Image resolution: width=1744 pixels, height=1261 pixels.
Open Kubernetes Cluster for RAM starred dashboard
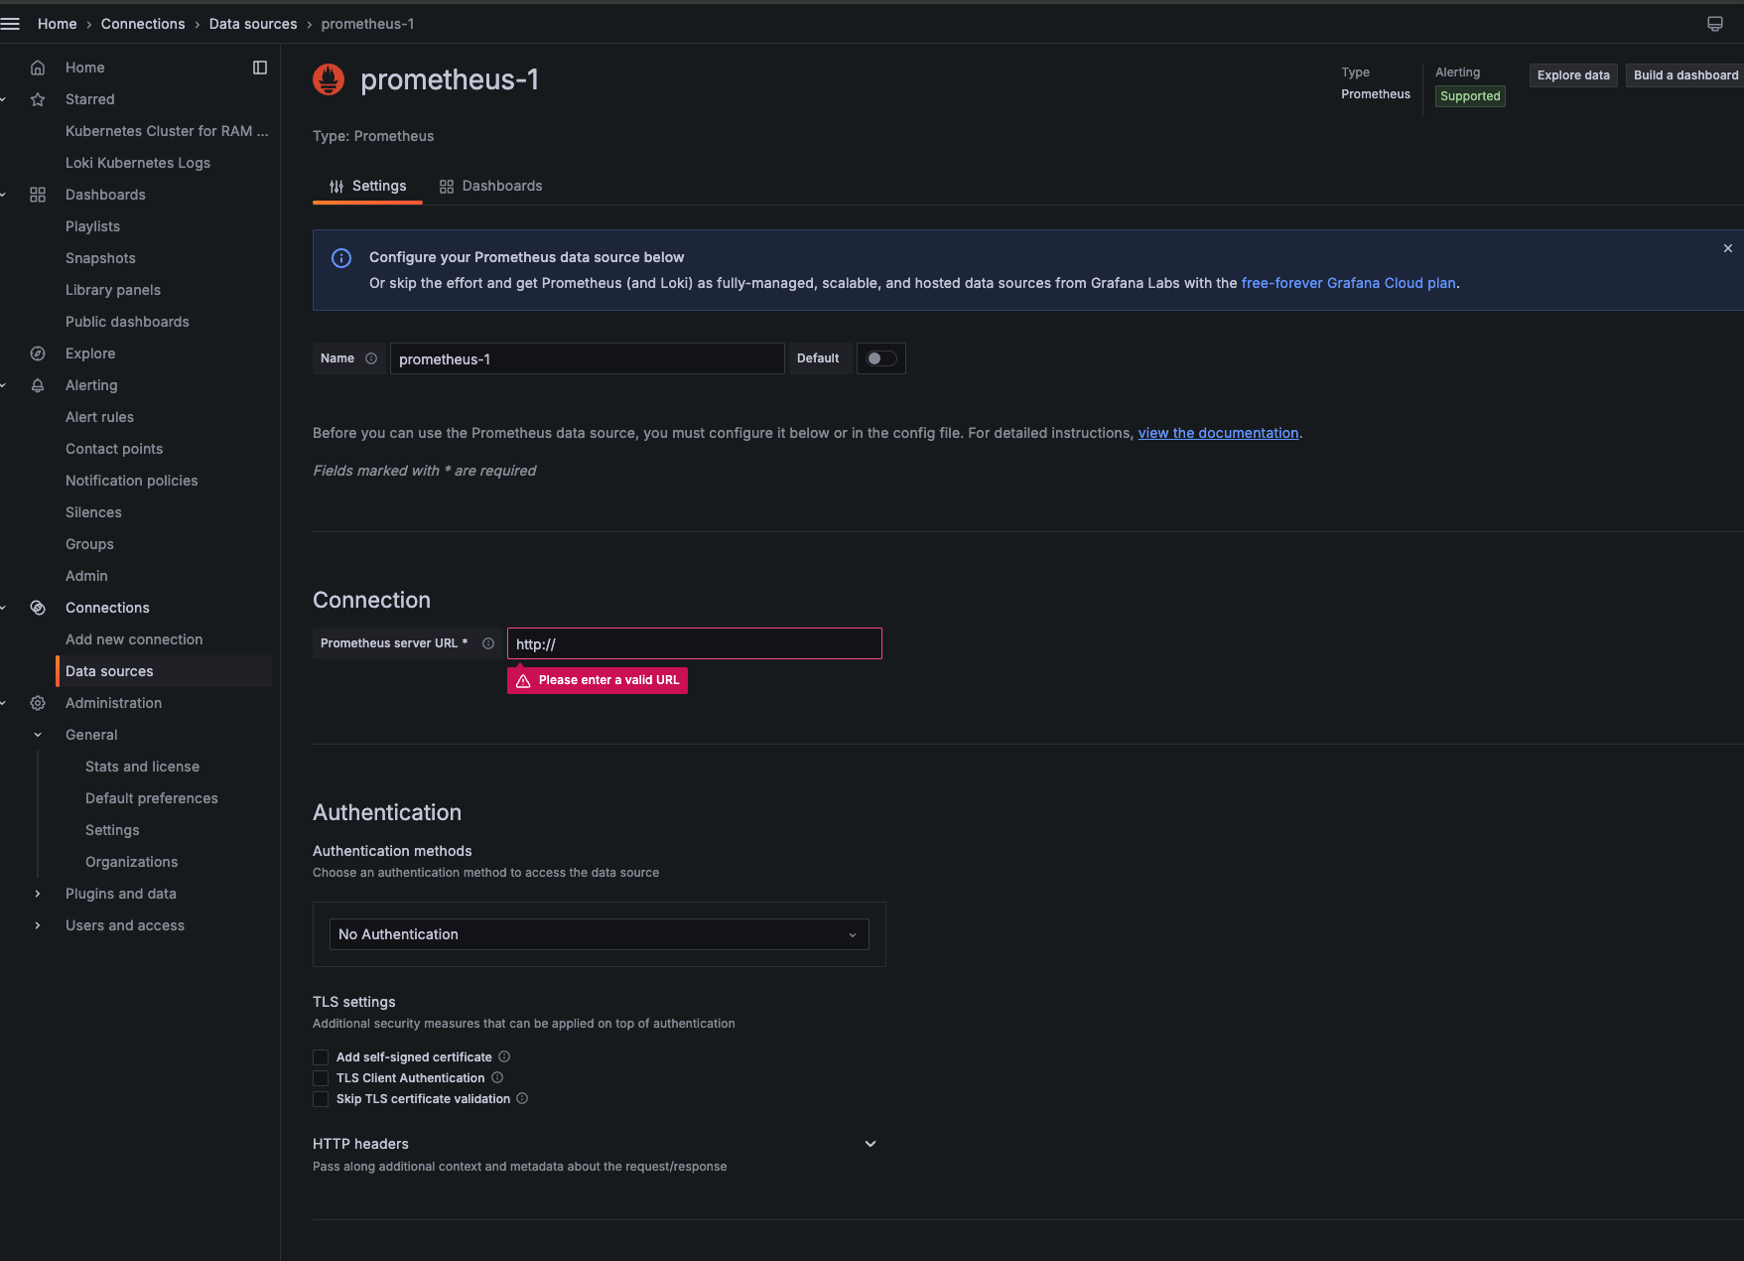[x=167, y=131]
